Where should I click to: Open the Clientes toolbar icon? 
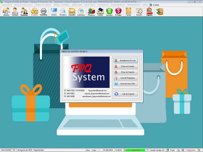coord(6,12)
